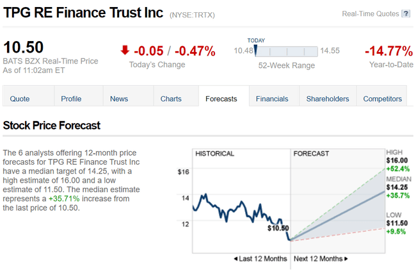View the Financials tab
The height and width of the screenshot is (273, 416).
(x=272, y=99)
